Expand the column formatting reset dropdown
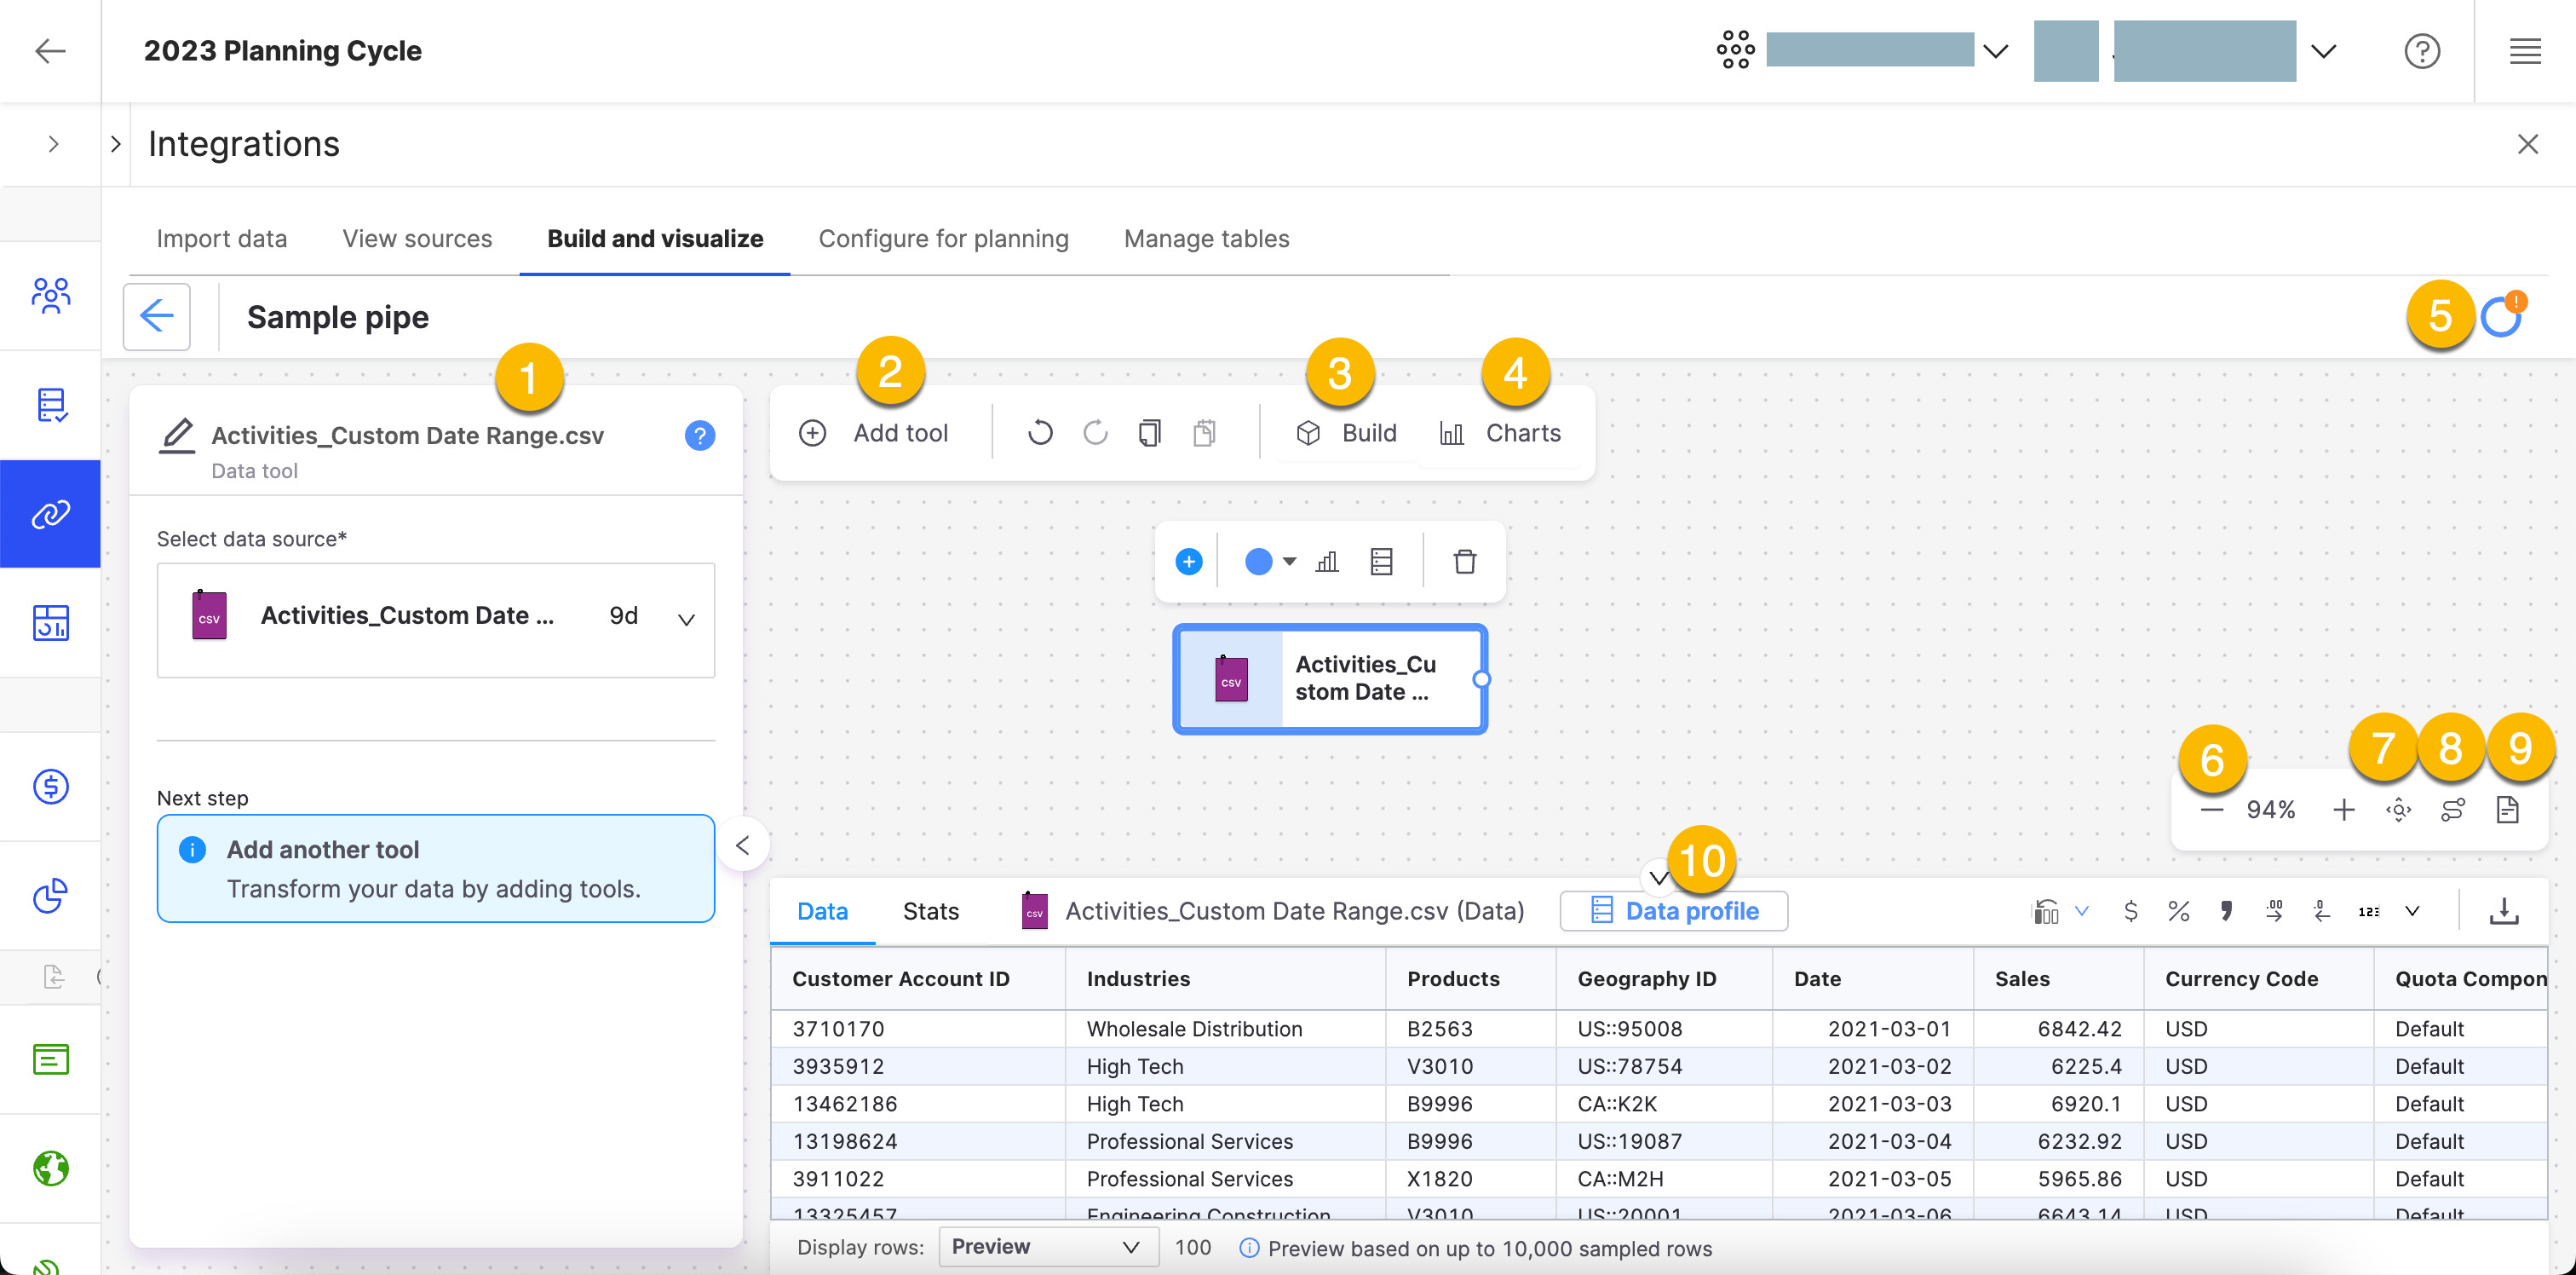This screenshot has height=1275, width=2576. pyautogui.click(x=2082, y=912)
